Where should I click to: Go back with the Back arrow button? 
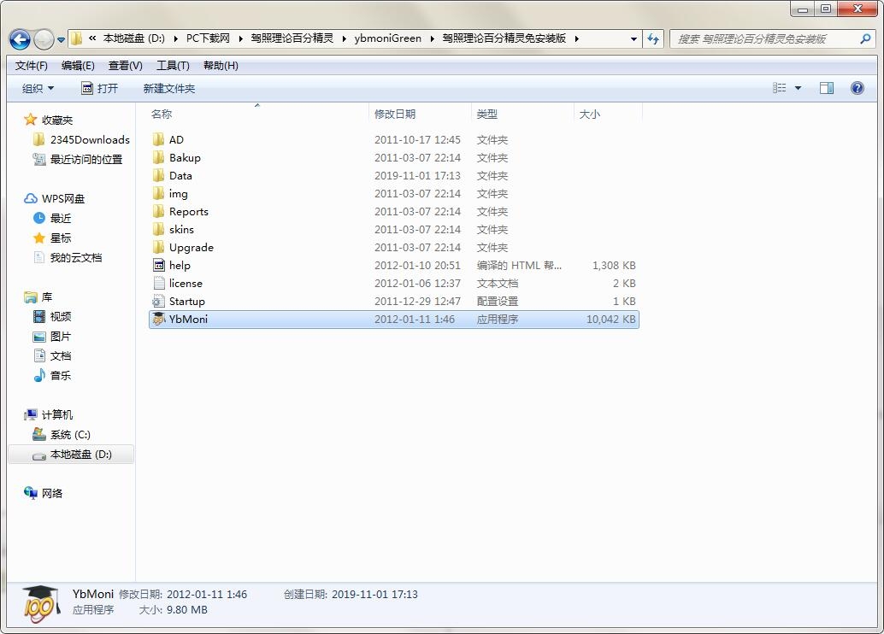[21, 39]
